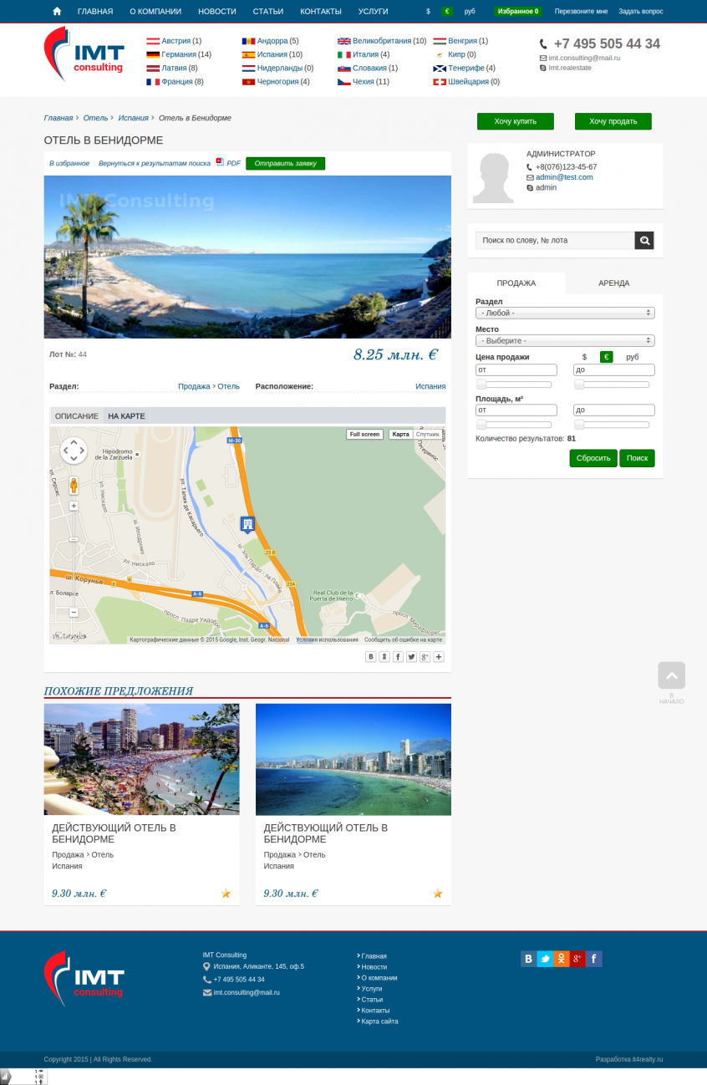Click the search magnifier icon button
Screen dimensions: 707x1085
(644, 241)
